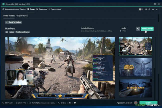This screenshot has width=162, height=108.
Task: Click the Installs user count icon
Action: (x=120, y=31)
